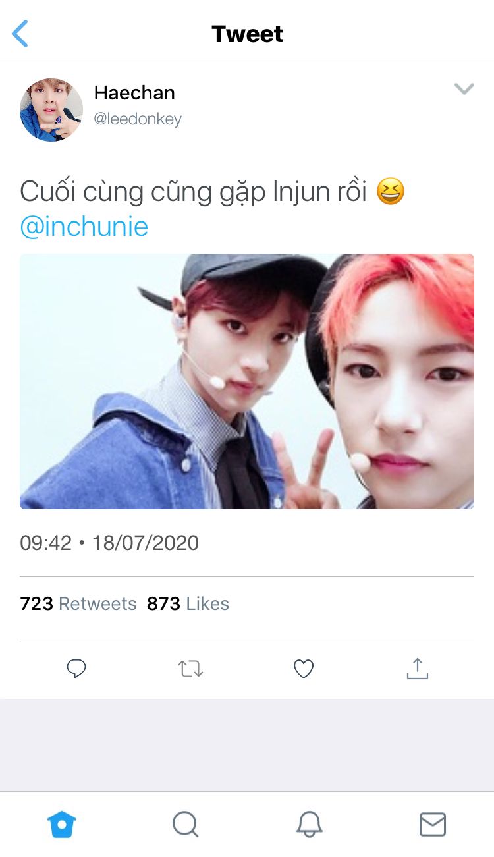Tap the 09:42 18/07/2020 timestamp
This screenshot has width=494, height=857.
(x=109, y=543)
